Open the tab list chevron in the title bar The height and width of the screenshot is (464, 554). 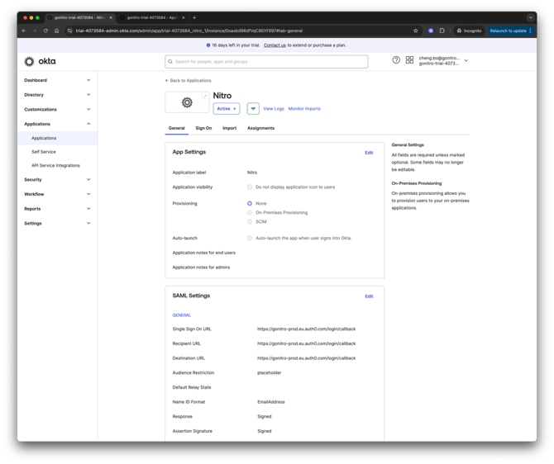tap(530, 17)
